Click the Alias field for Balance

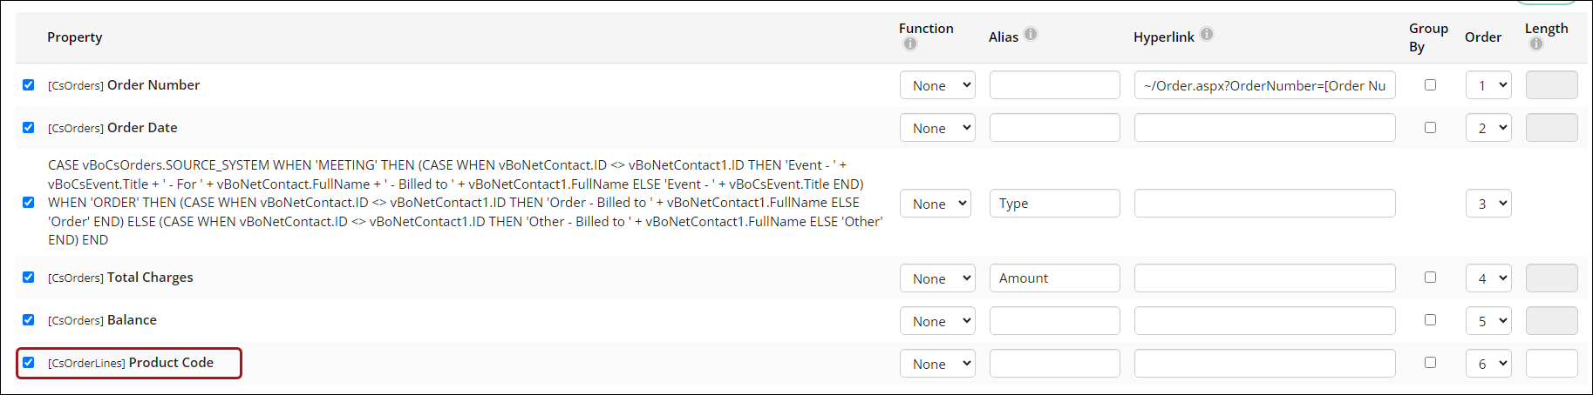pyautogui.click(x=1055, y=321)
